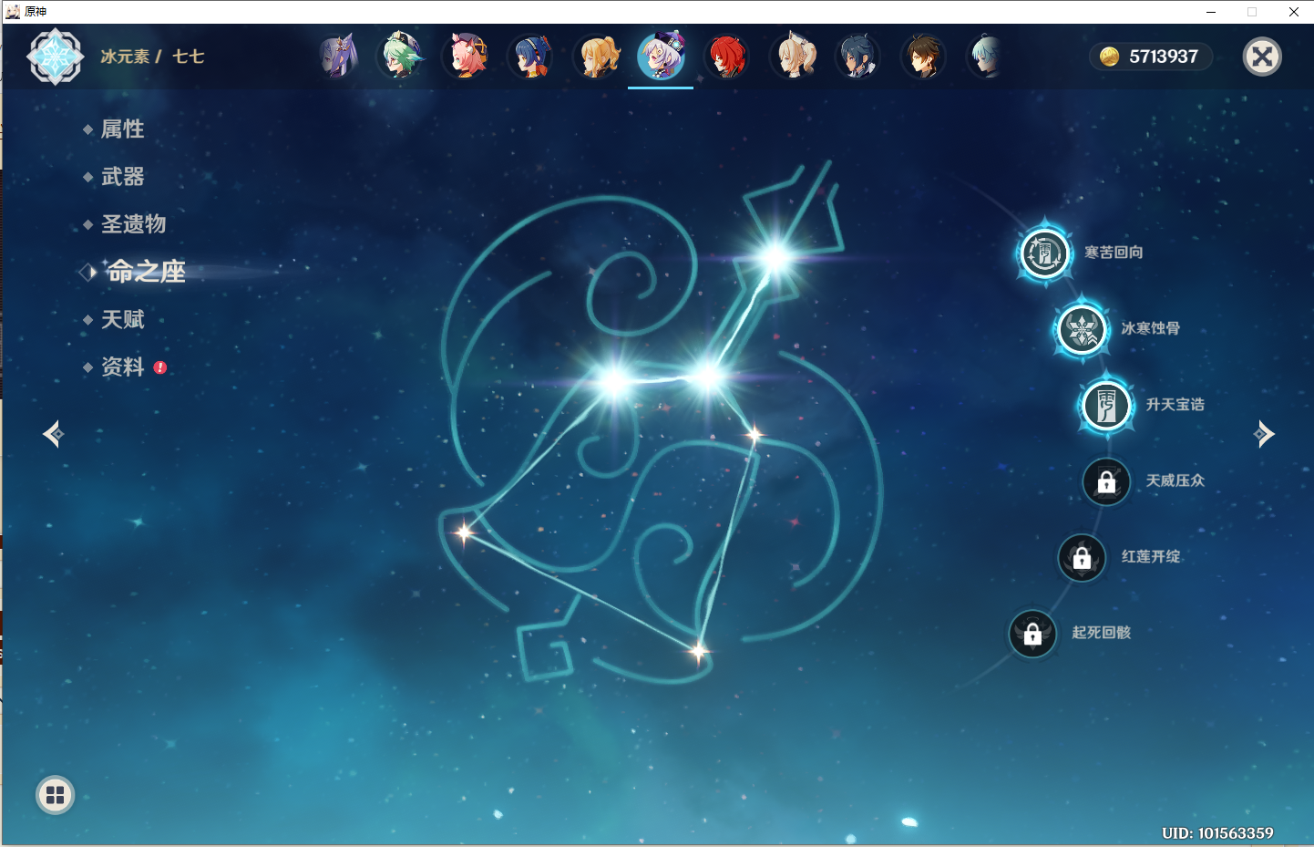The image size is (1314, 847).
Task: Select the 命之座 constellation menu
Action: point(147,272)
